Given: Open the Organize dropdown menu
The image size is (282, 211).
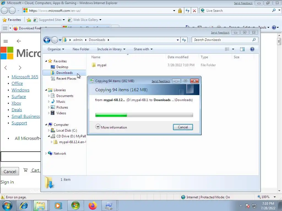Looking at the screenshot, I should pos(56,49).
